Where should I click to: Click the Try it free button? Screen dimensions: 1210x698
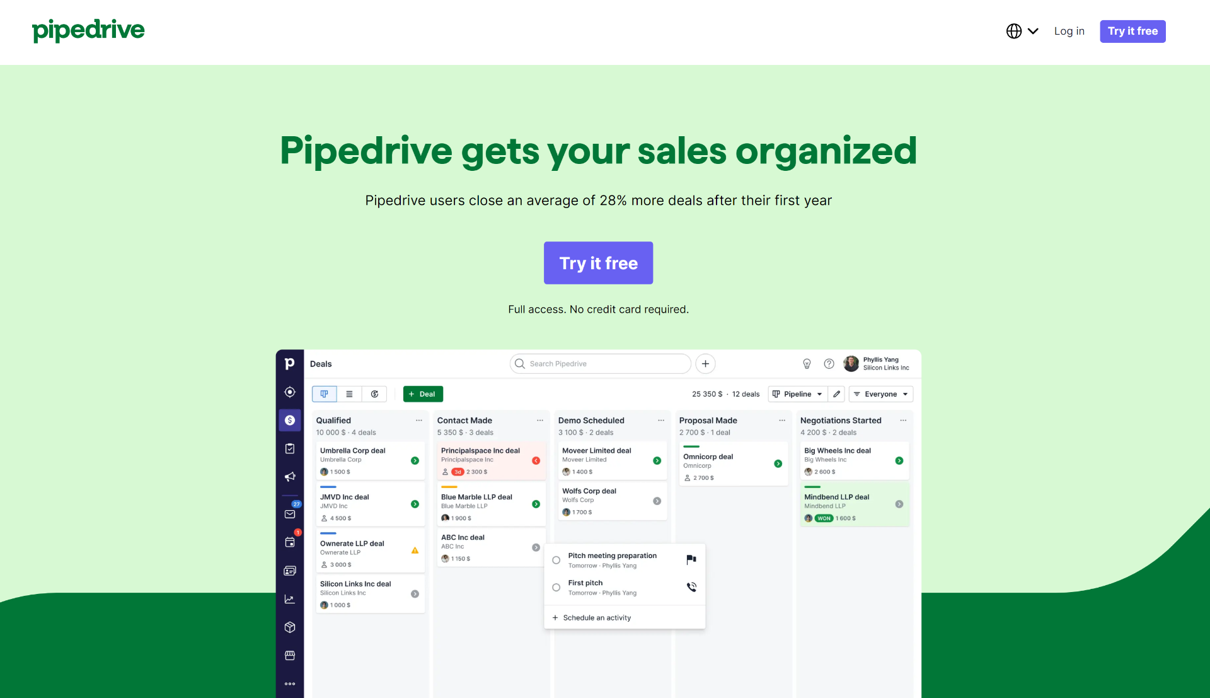(x=597, y=262)
